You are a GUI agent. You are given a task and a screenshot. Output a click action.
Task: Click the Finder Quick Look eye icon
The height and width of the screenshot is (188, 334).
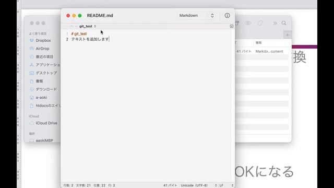[x=248, y=23]
